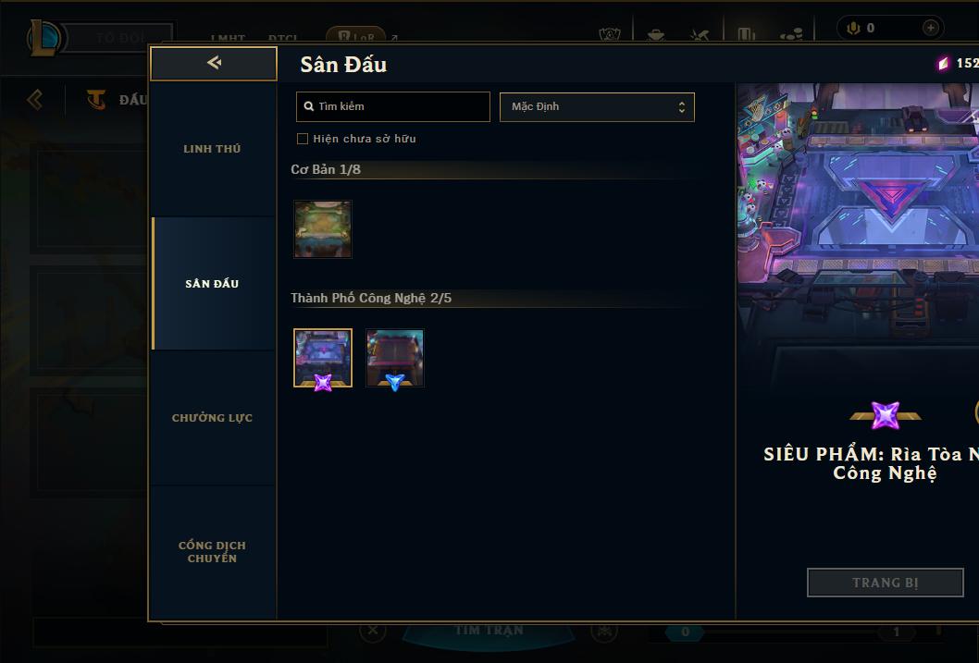Open the Chưởng Lực tab
Screen dimensions: 979x663
[212, 418]
